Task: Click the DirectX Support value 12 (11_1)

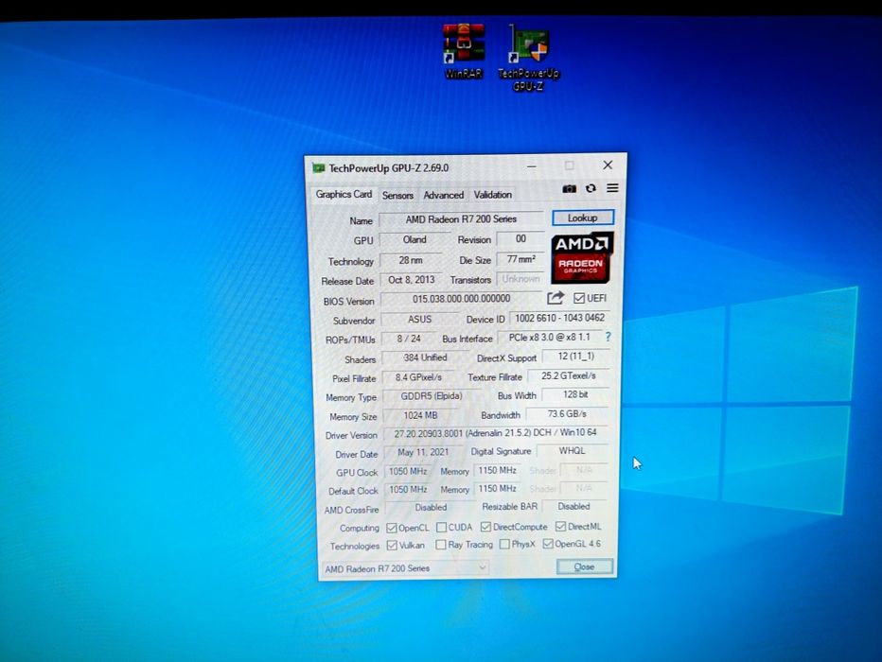Action: click(576, 357)
